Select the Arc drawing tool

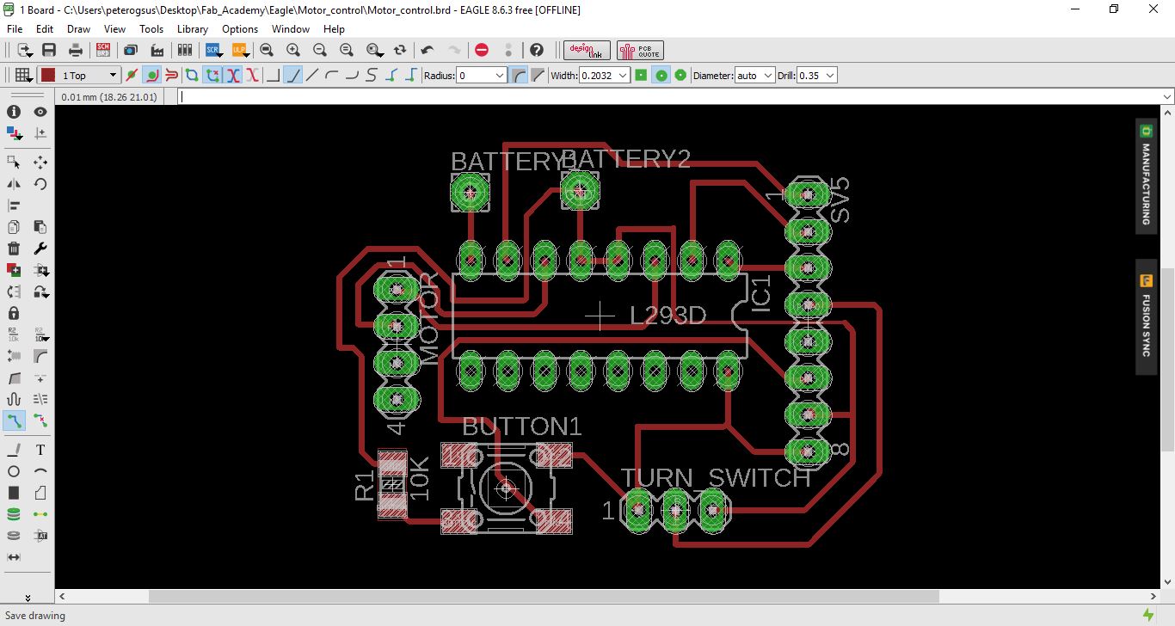[x=40, y=471]
